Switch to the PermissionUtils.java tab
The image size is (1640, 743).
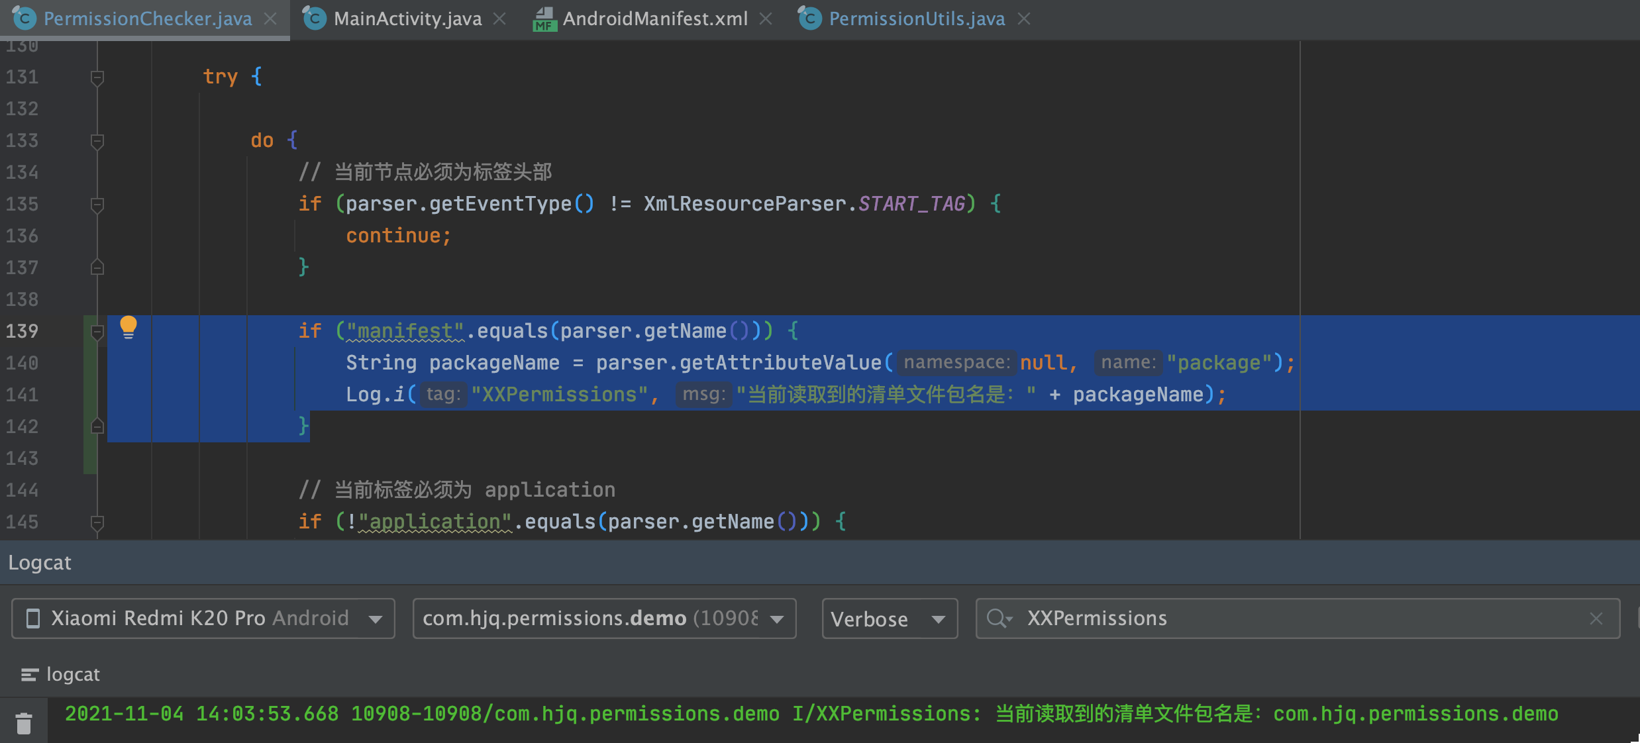click(x=915, y=18)
